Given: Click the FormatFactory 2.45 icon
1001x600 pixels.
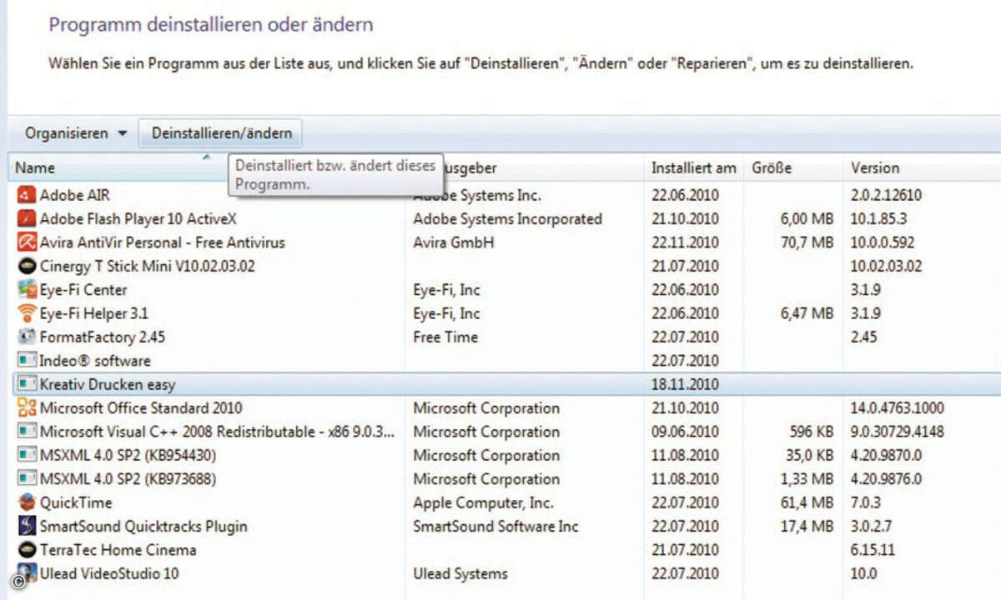Looking at the screenshot, I should (26, 337).
